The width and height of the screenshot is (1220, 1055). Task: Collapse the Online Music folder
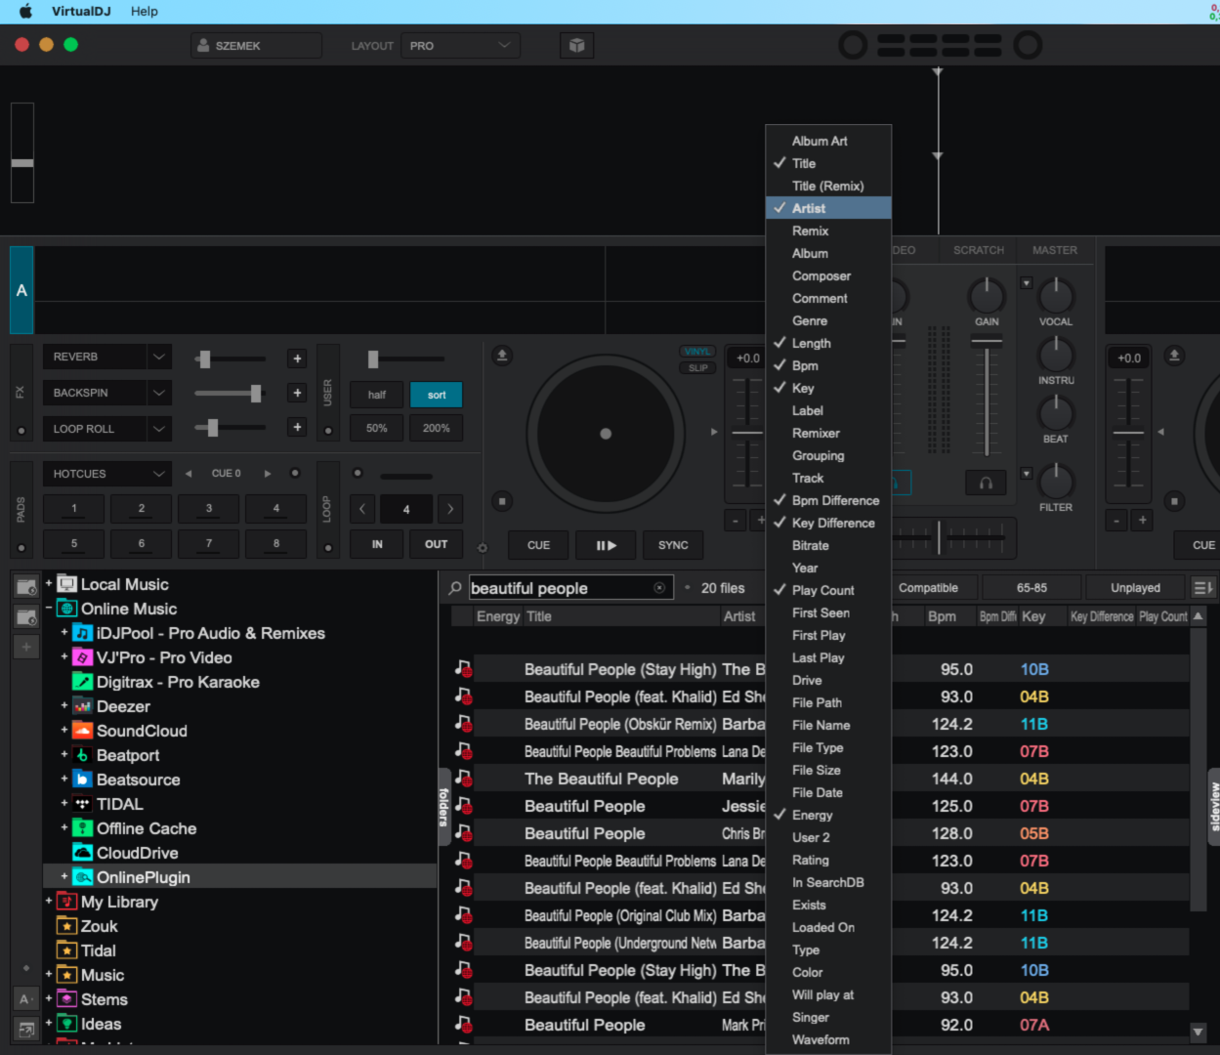[x=49, y=609]
